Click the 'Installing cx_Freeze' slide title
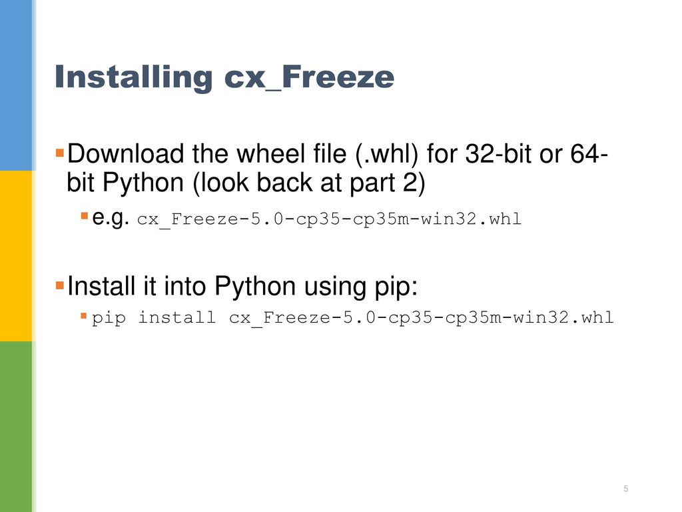Image resolution: width=682 pixels, height=512 pixels. [x=224, y=77]
